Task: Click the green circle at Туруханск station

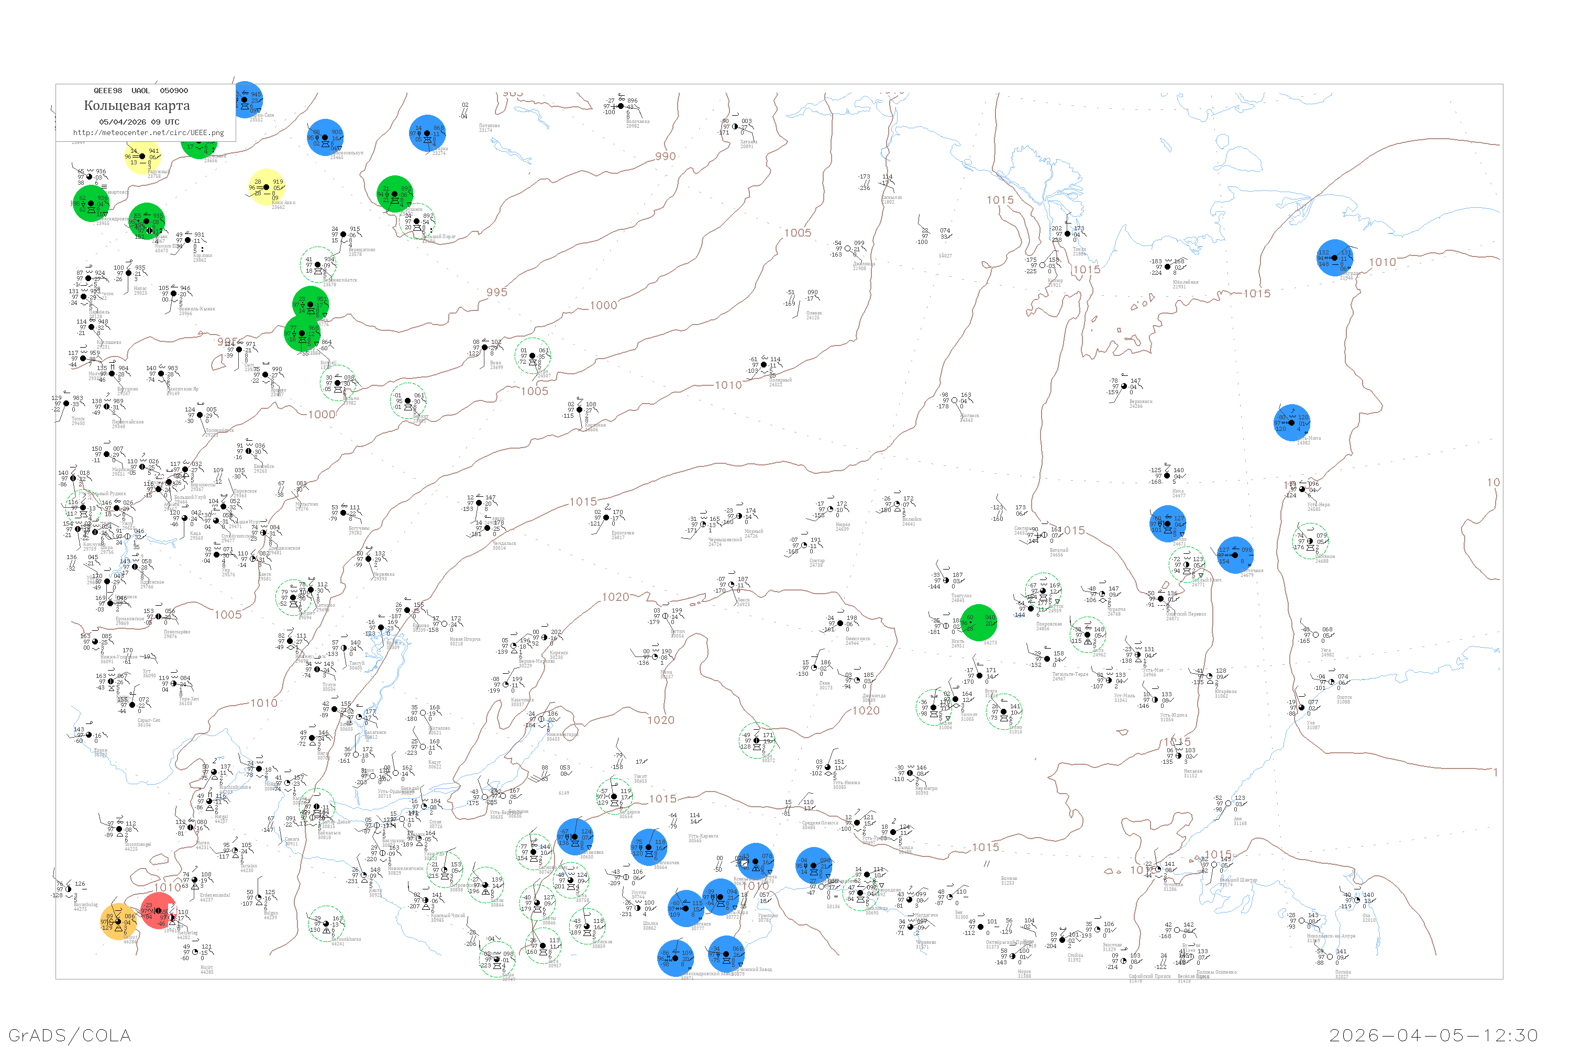Action: 395,194
